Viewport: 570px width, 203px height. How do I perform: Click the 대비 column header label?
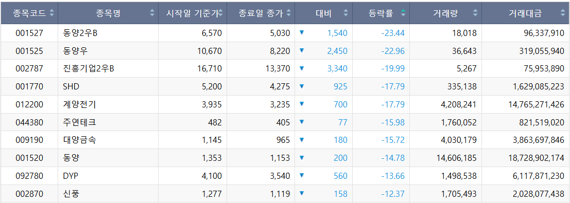click(x=323, y=13)
